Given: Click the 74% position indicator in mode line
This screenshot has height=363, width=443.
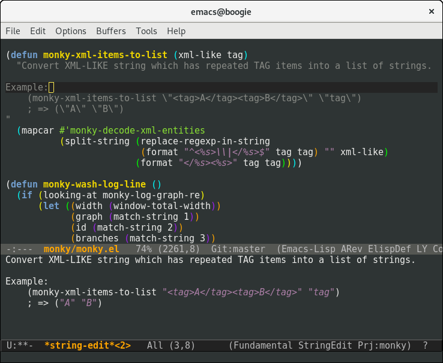Looking at the screenshot, I should coord(144,249).
